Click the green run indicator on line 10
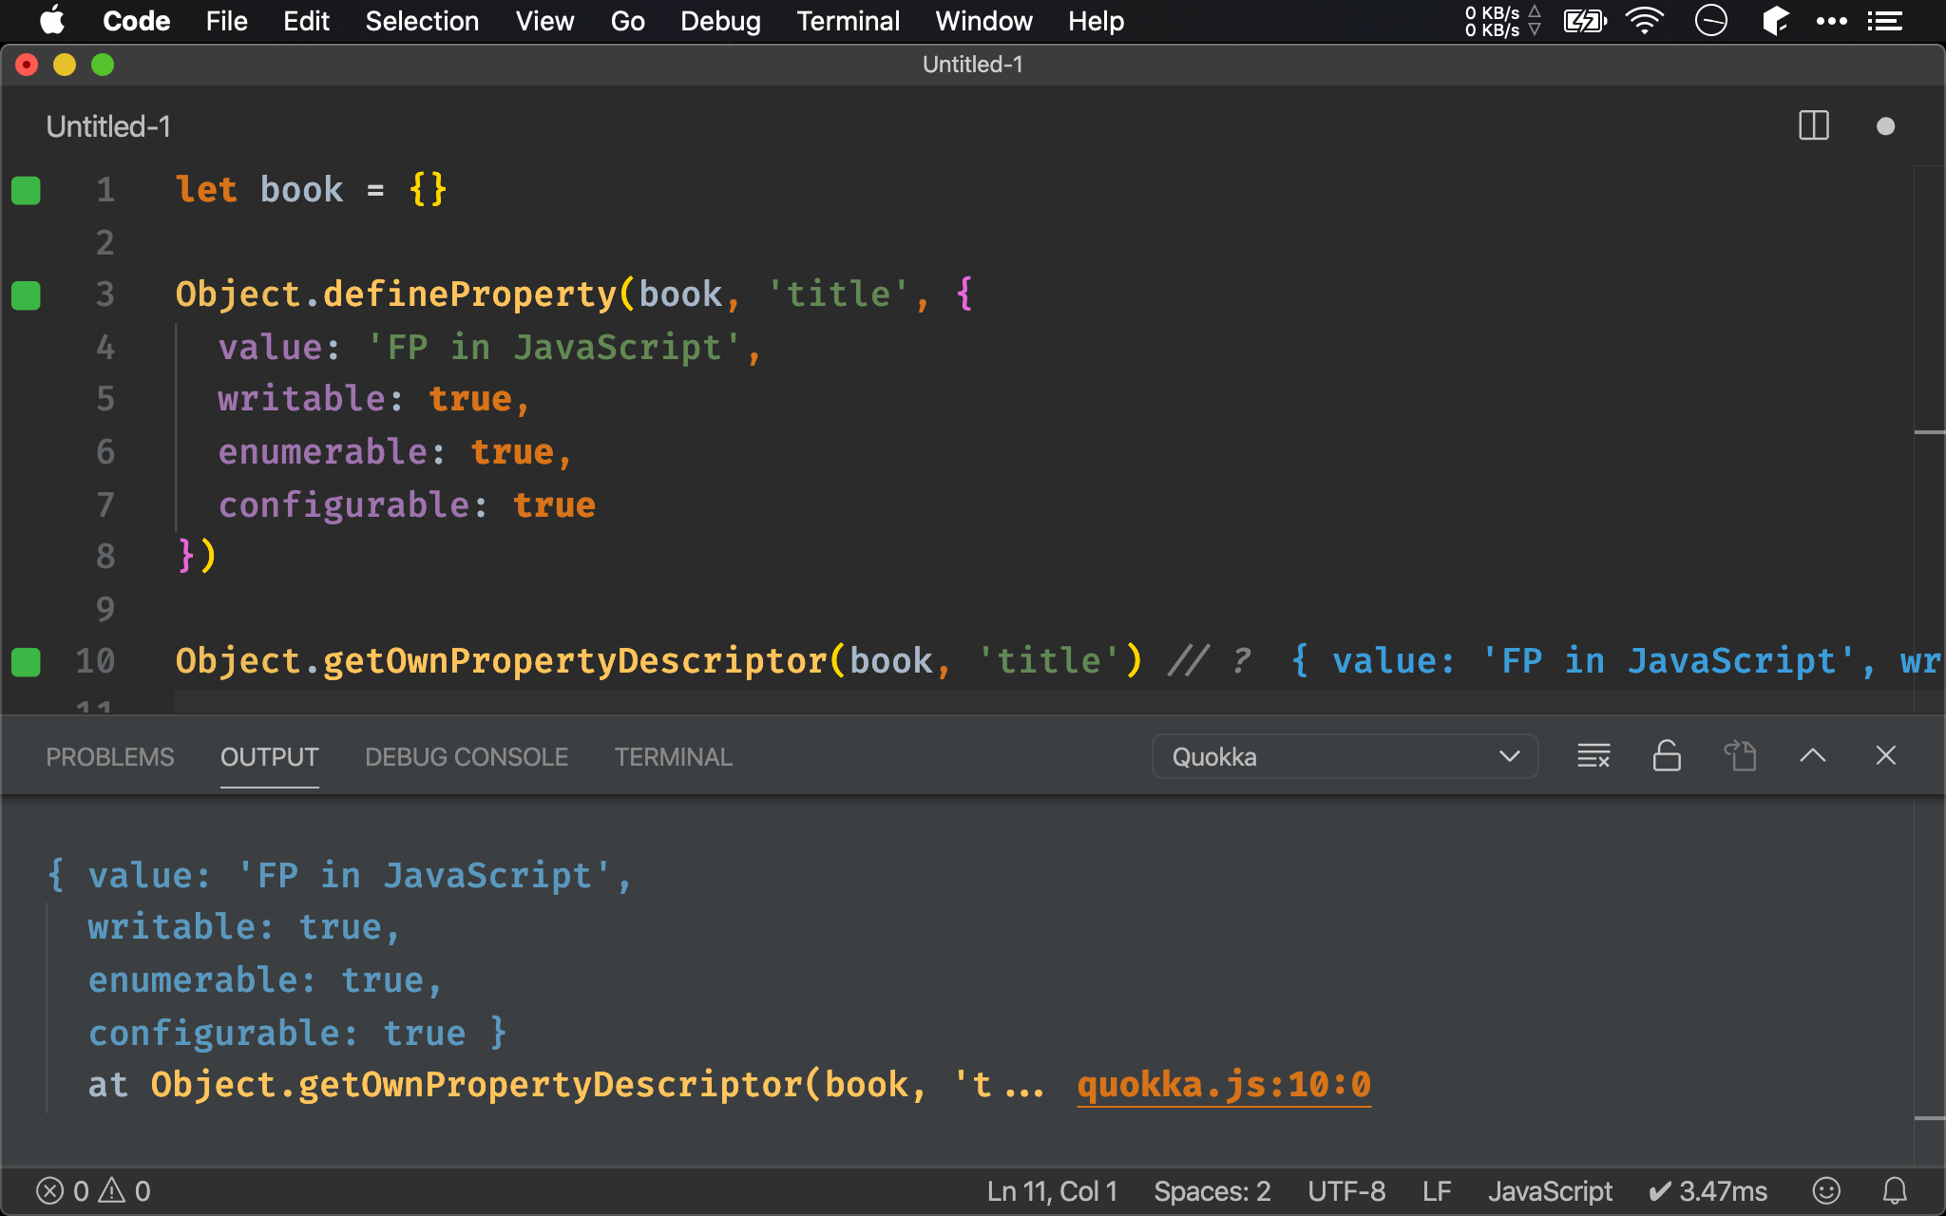1946x1216 pixels. pyautogui.click(x=26, y=660)
